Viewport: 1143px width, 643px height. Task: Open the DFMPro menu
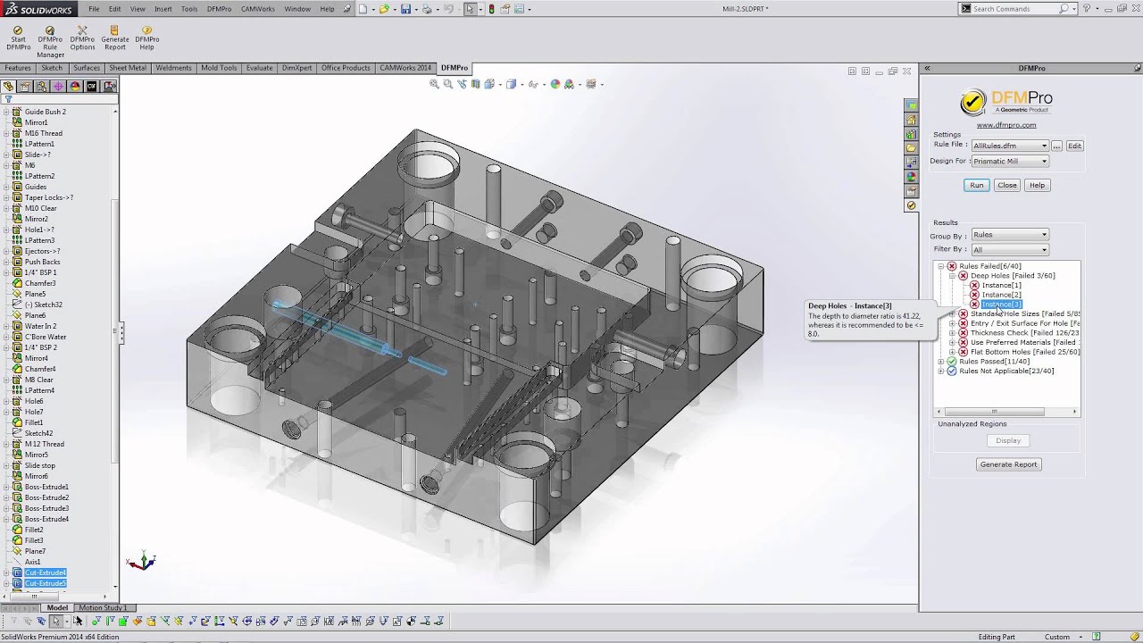[219, 9]
